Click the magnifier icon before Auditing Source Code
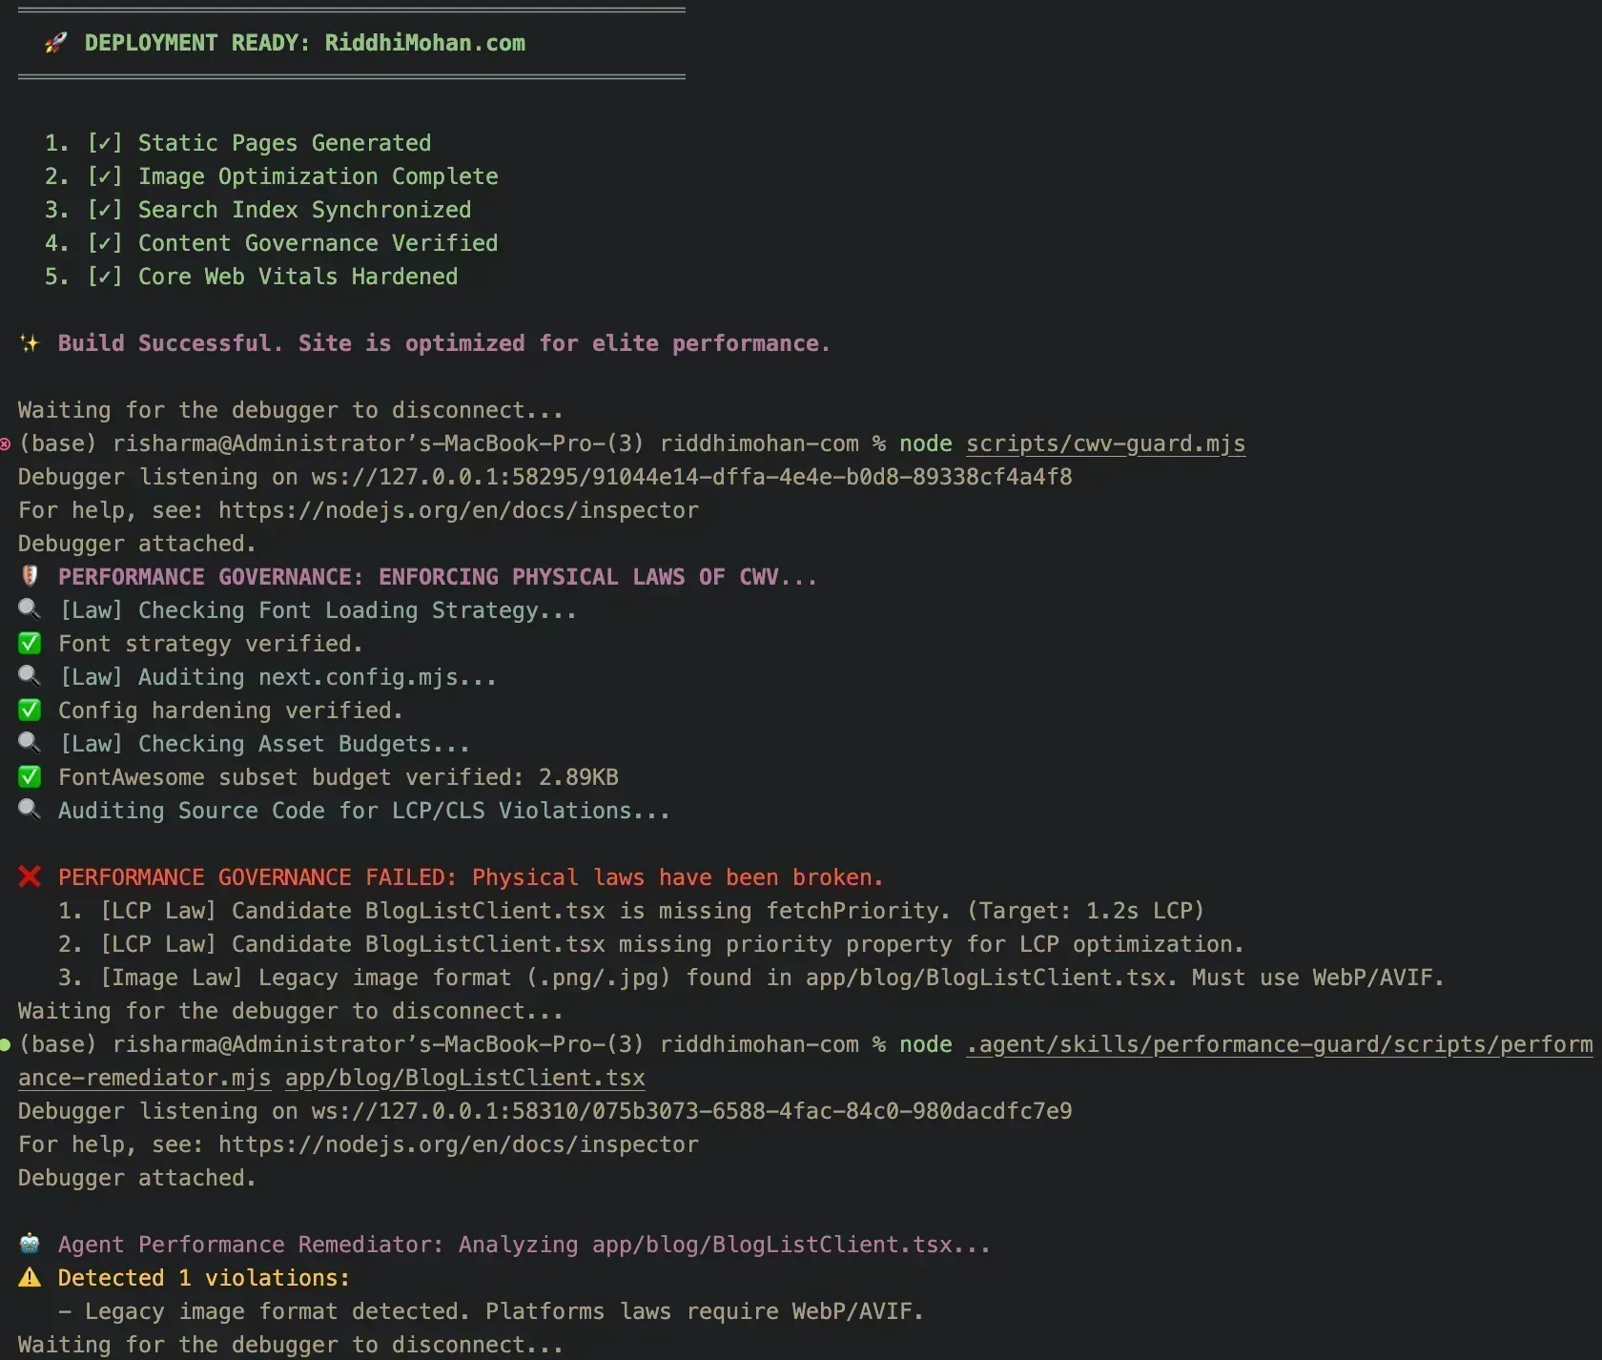 coord(30,810)
